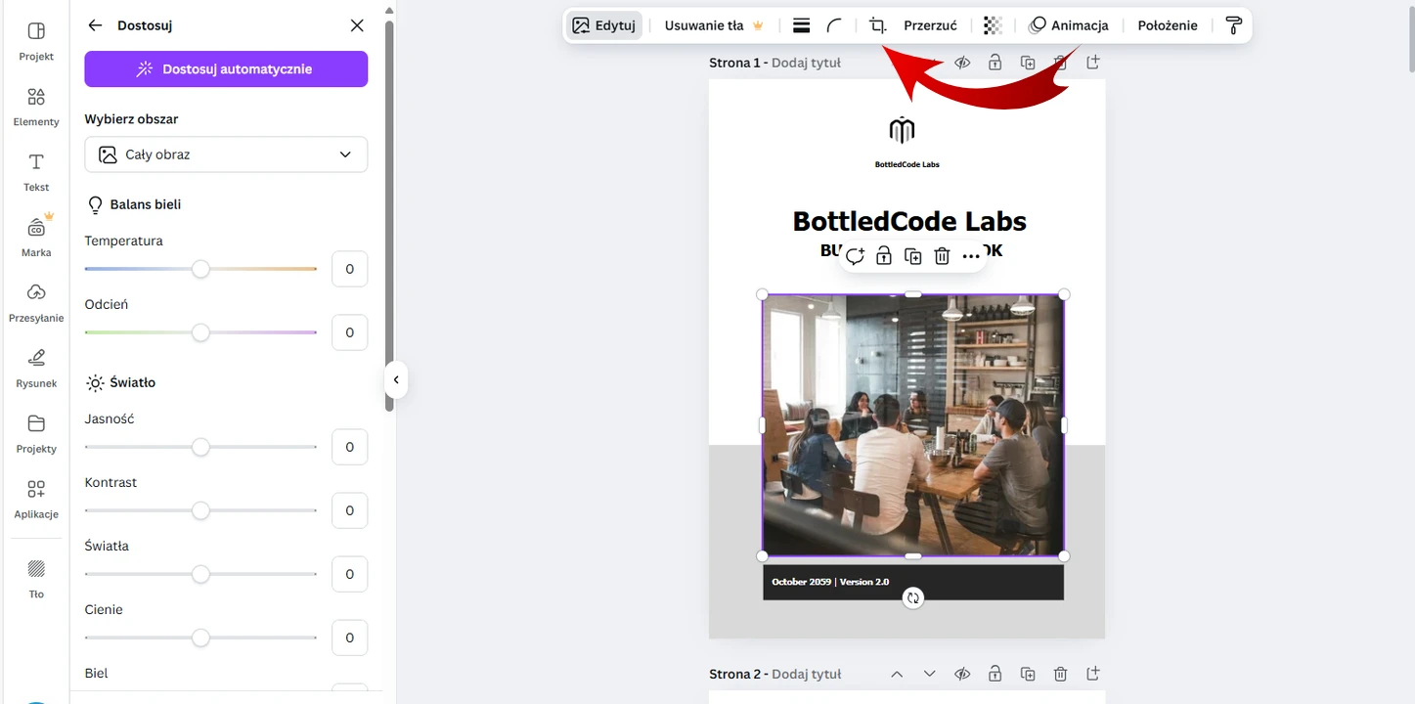The image size is (1415, 704).
Task: Click the Odcień value field
Action: (x=349, y=332)
